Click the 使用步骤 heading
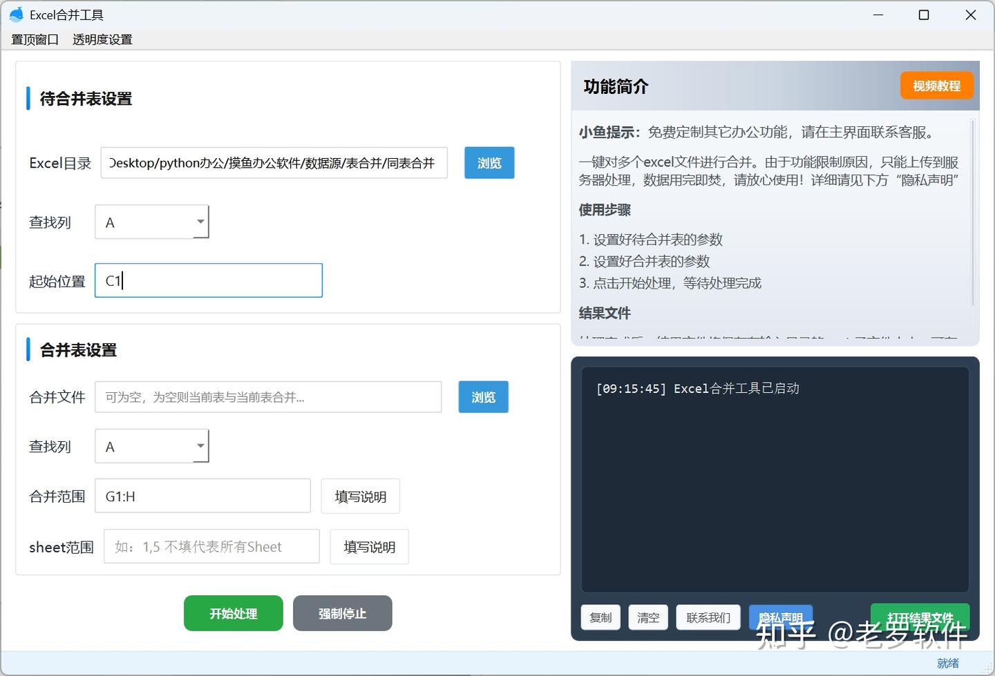 click(605, 210)
